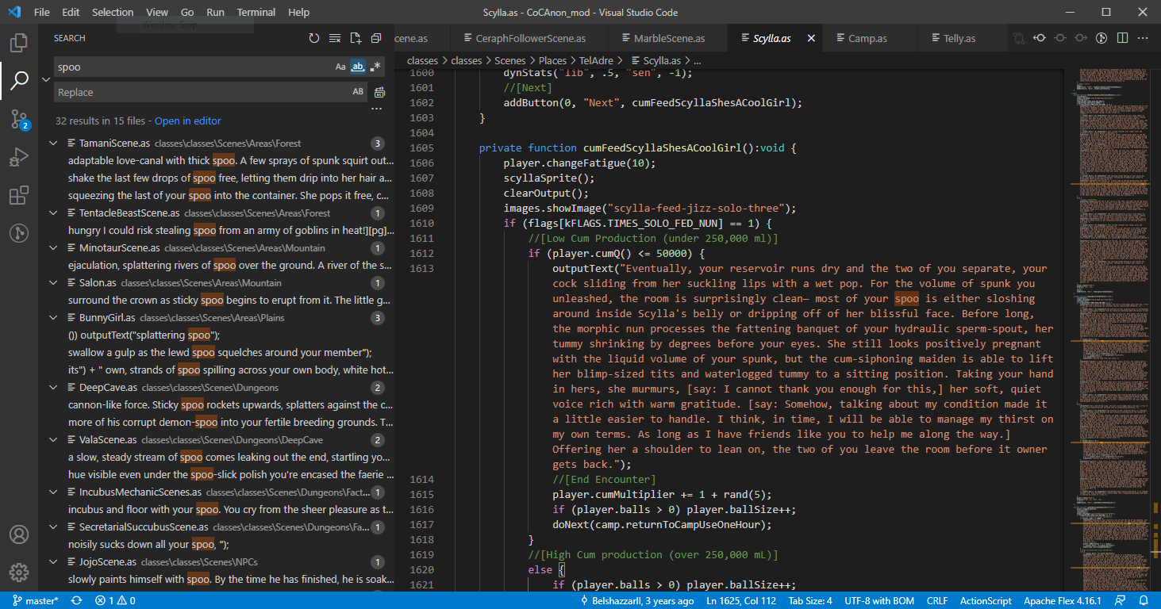This screenshot has height=609, width=1161.
Task: Open the Extensions view
Action: [19, 196]
